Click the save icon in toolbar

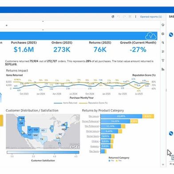(x=130, y=17)
